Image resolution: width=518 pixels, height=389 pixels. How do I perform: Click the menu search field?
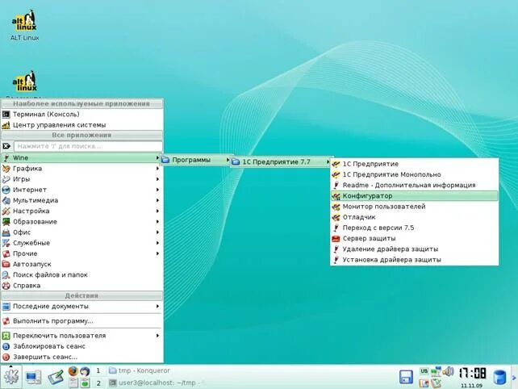pos(88,146)
